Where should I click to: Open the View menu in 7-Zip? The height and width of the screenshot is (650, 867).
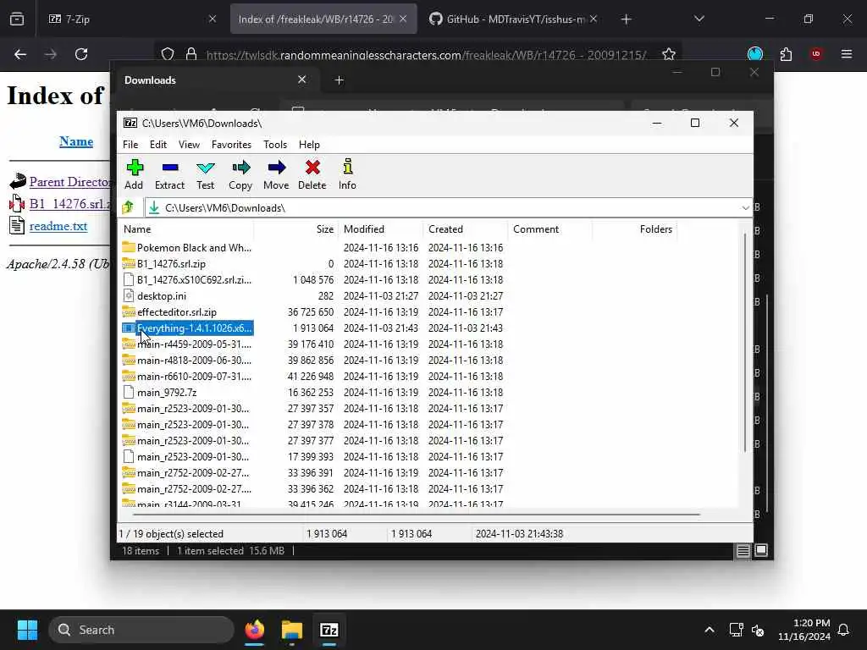(x=189, y=145)
